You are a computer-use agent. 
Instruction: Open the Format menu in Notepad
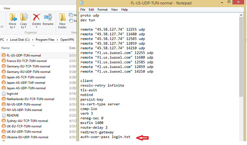coord(102,10)
